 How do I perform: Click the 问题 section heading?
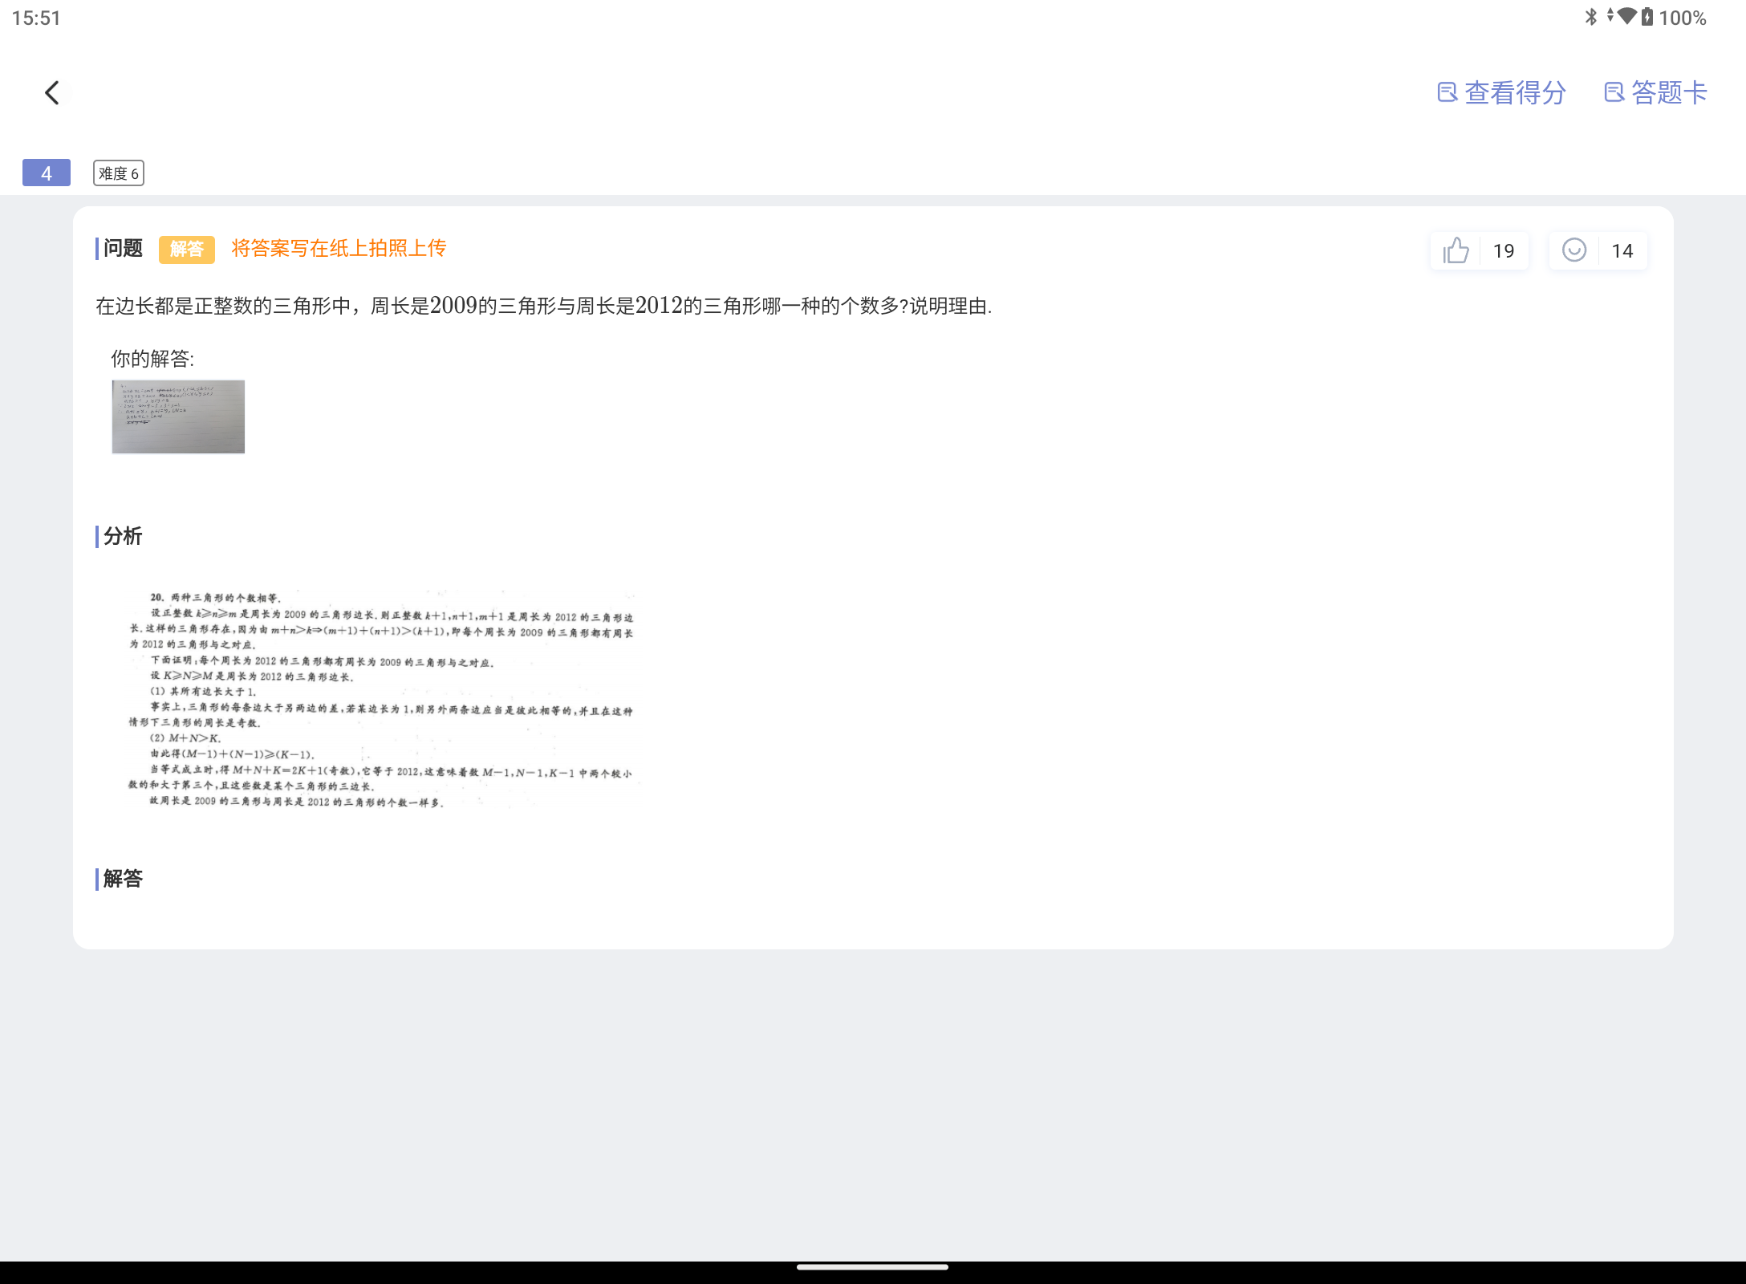pyautogui.click(x=122, y=248)
